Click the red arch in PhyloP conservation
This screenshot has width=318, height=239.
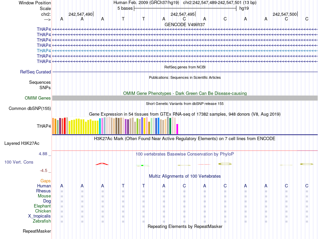(102, 164)
